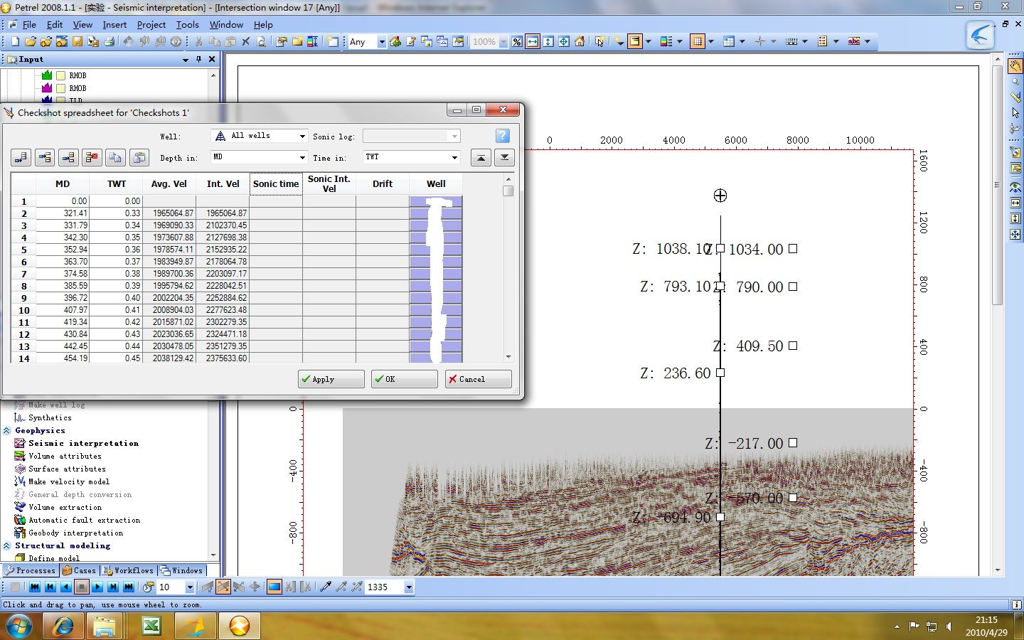The width and height of the screenshot is (1024, 640).
Task: Click Internet Explorer icon in taskbar
Action: 63,626
